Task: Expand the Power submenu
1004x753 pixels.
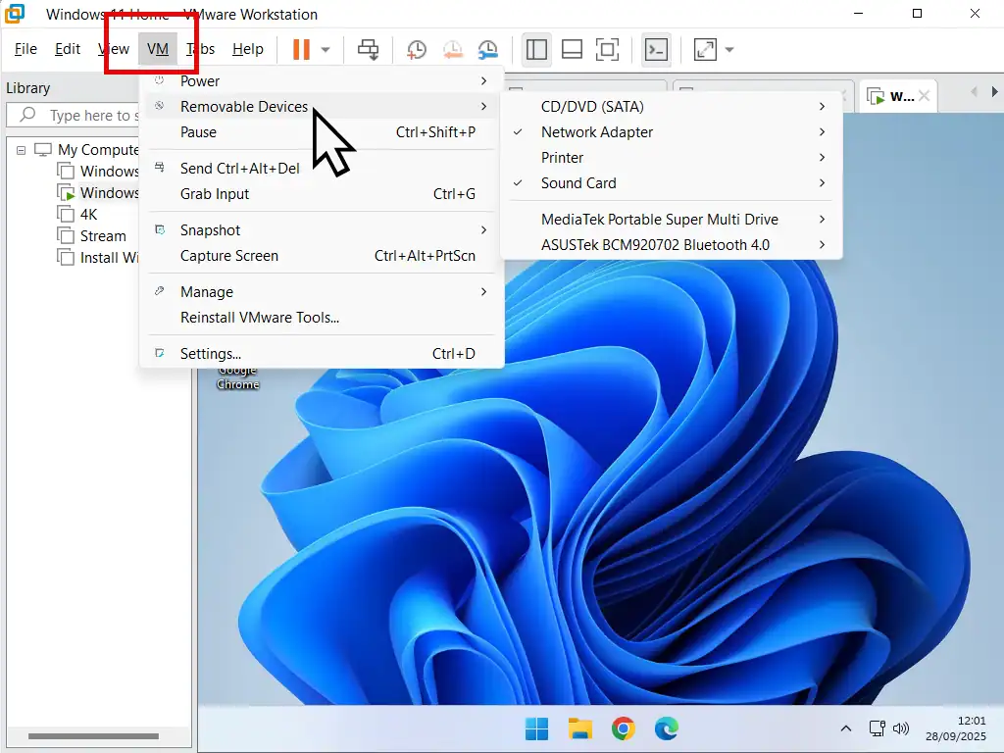Action: 322,80
